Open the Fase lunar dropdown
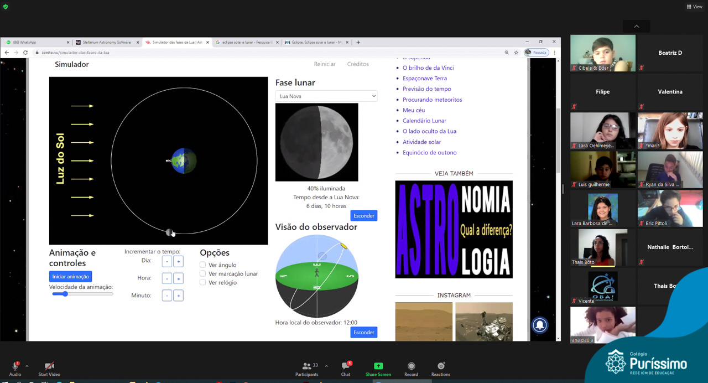Image resolution: width=708 pixels, height=383 pixels. pos(326,96)
